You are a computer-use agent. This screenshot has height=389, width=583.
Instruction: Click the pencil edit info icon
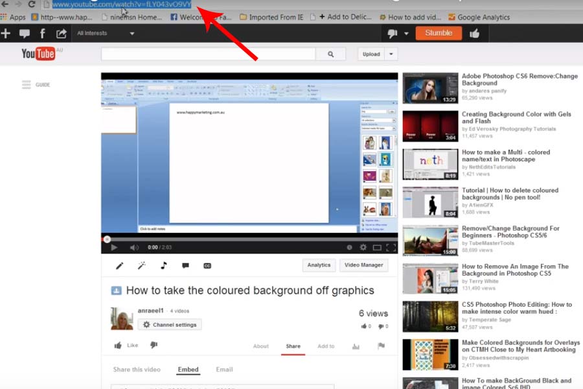[119, 265]
